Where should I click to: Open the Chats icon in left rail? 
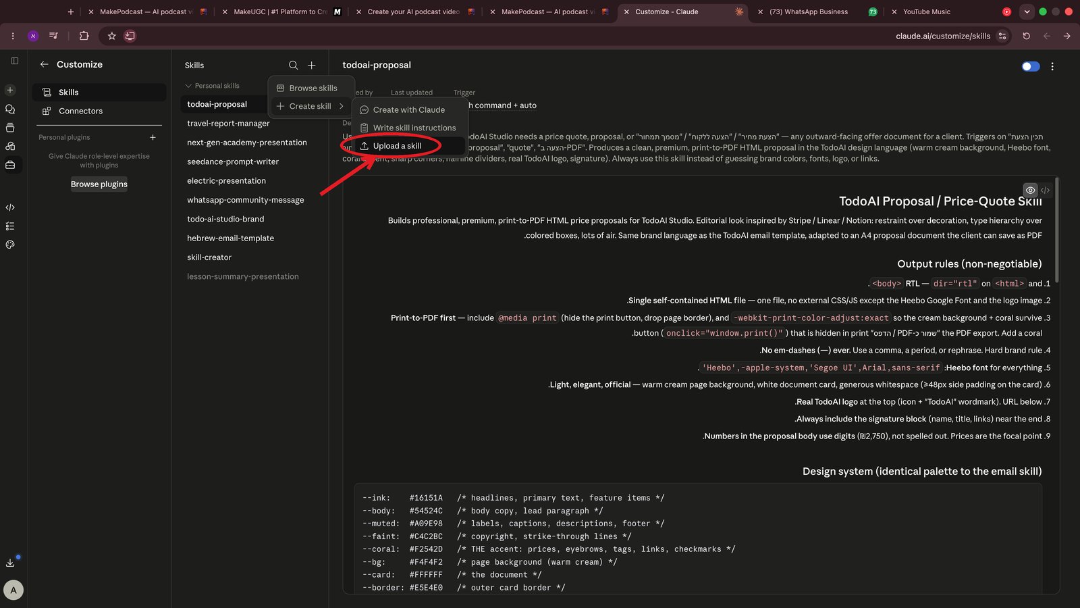click(10, 109)
